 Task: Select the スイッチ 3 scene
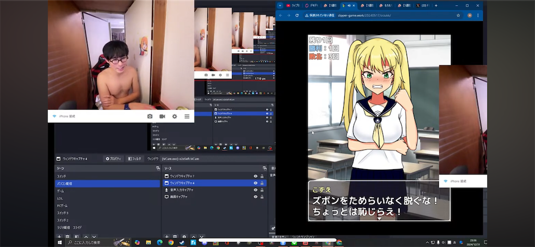[x=108, y=213]
